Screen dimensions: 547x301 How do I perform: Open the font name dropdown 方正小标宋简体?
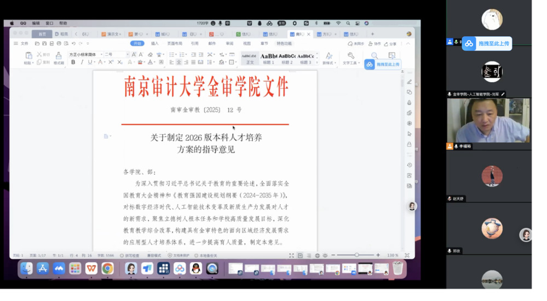tap(84, 55)
